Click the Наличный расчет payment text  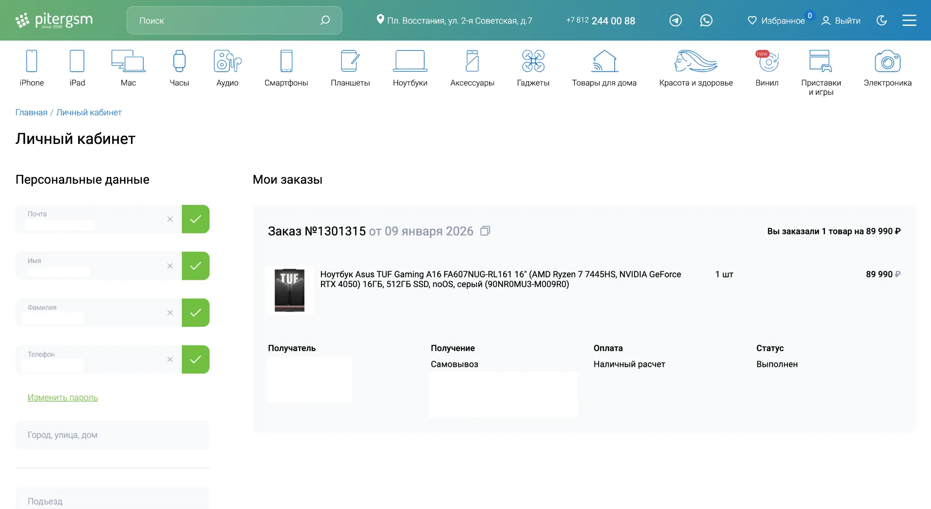pos(629,364)
